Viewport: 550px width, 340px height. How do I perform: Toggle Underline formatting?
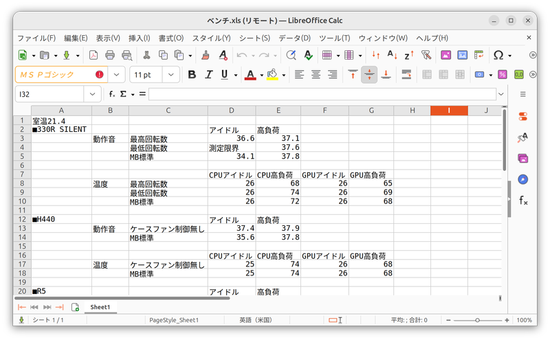225,74
